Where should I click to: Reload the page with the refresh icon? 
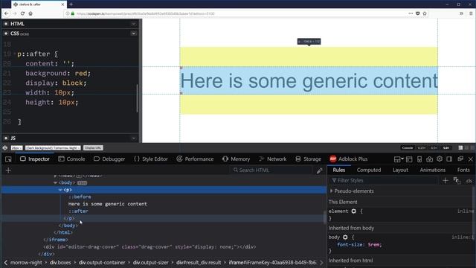(22, 13)
